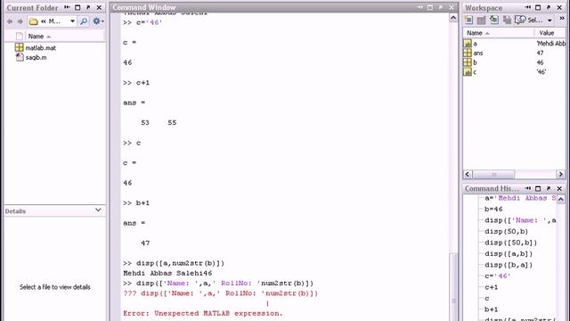Maximize the Current Folder panel
The image size is (570, 321).
77,7
